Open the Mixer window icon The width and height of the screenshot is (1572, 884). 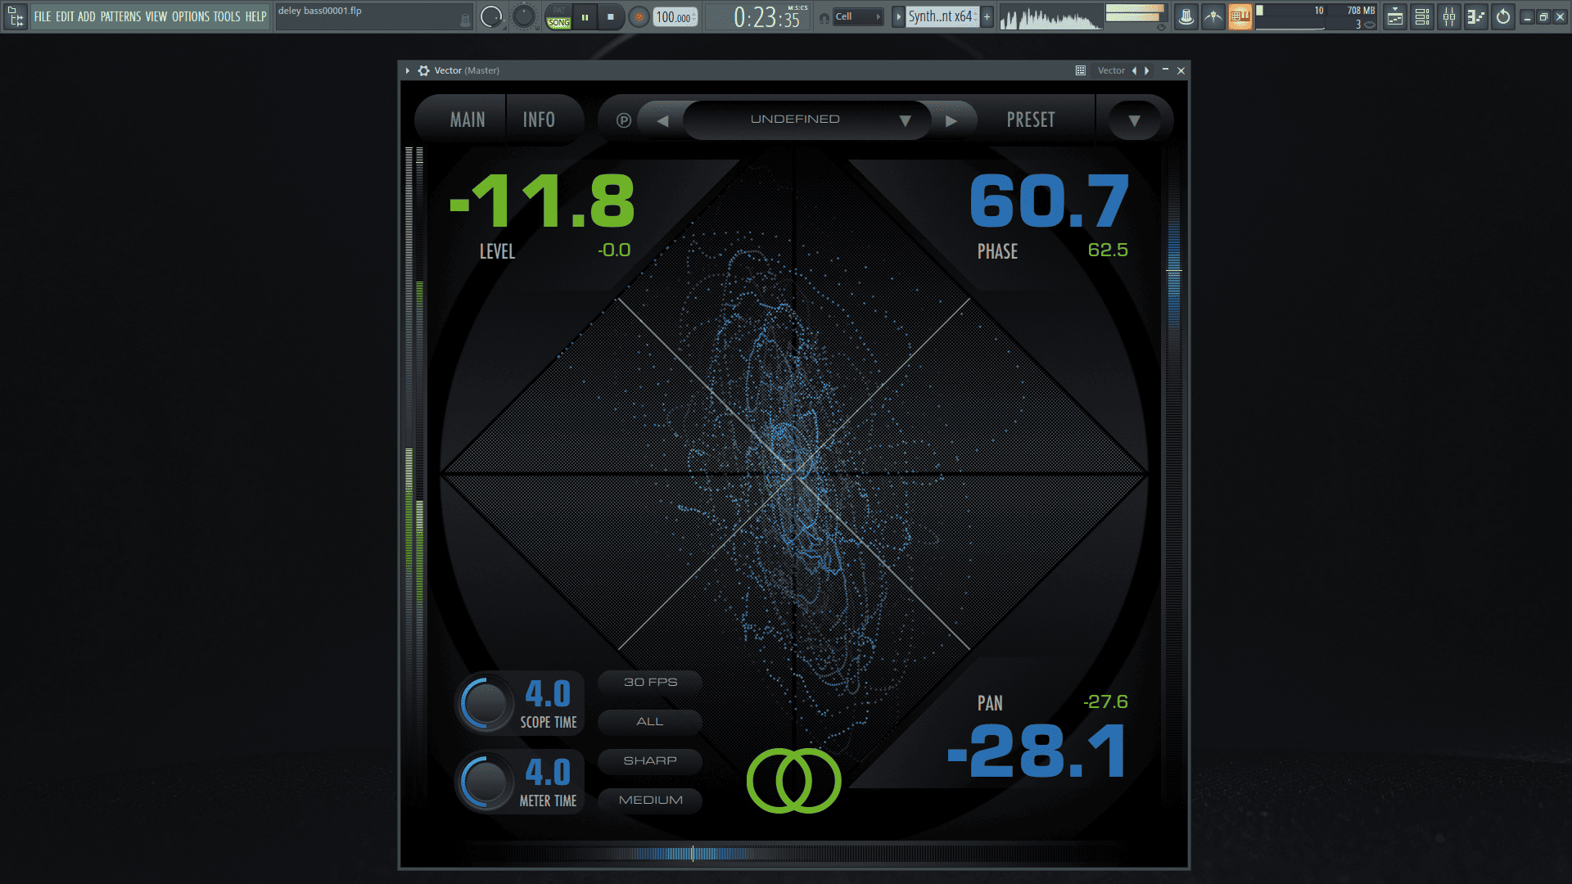(1449, 16)
